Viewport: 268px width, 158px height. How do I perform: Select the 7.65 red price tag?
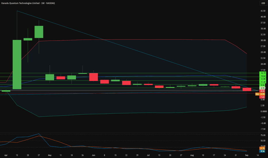[x=263, y=97]
